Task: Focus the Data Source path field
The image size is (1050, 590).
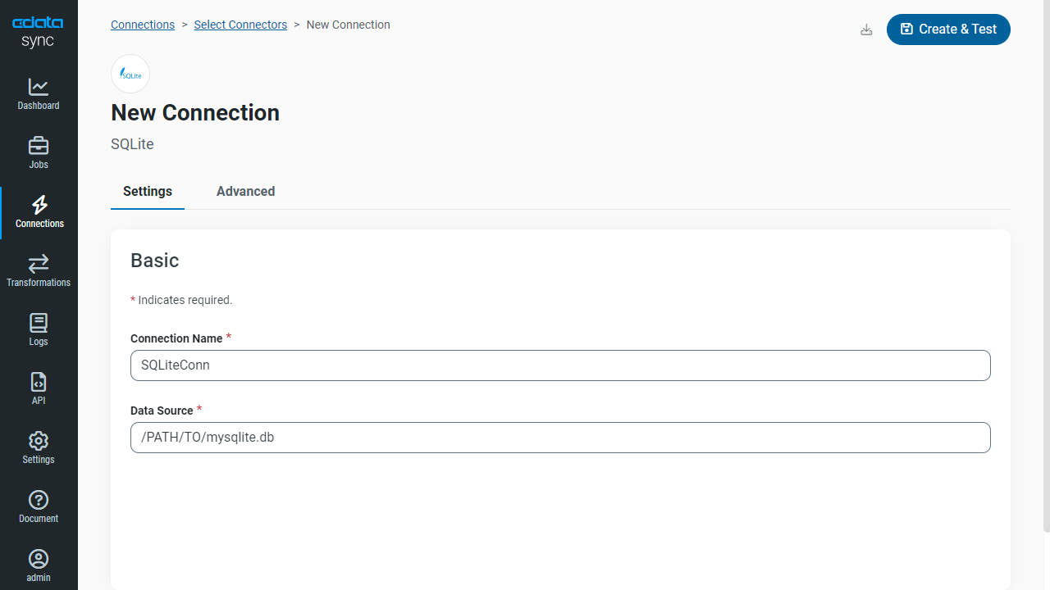Action: click(x=560, y=438)
